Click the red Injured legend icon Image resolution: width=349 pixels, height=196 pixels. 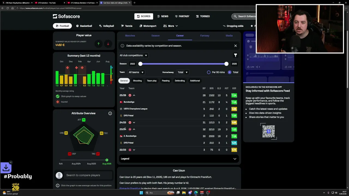[x=58, y=102]
